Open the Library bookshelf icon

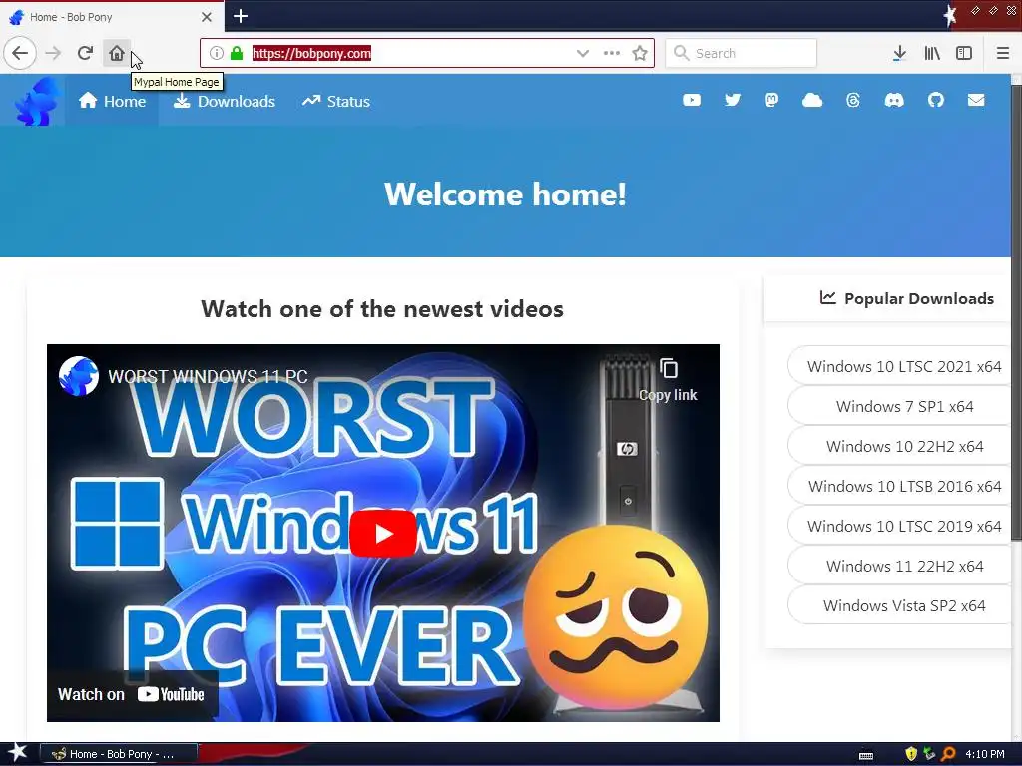click(932, 53)
